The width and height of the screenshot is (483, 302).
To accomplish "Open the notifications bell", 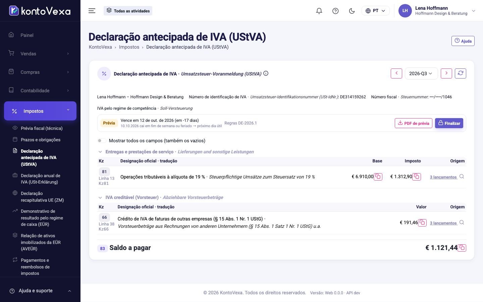I will pos(319,11).
